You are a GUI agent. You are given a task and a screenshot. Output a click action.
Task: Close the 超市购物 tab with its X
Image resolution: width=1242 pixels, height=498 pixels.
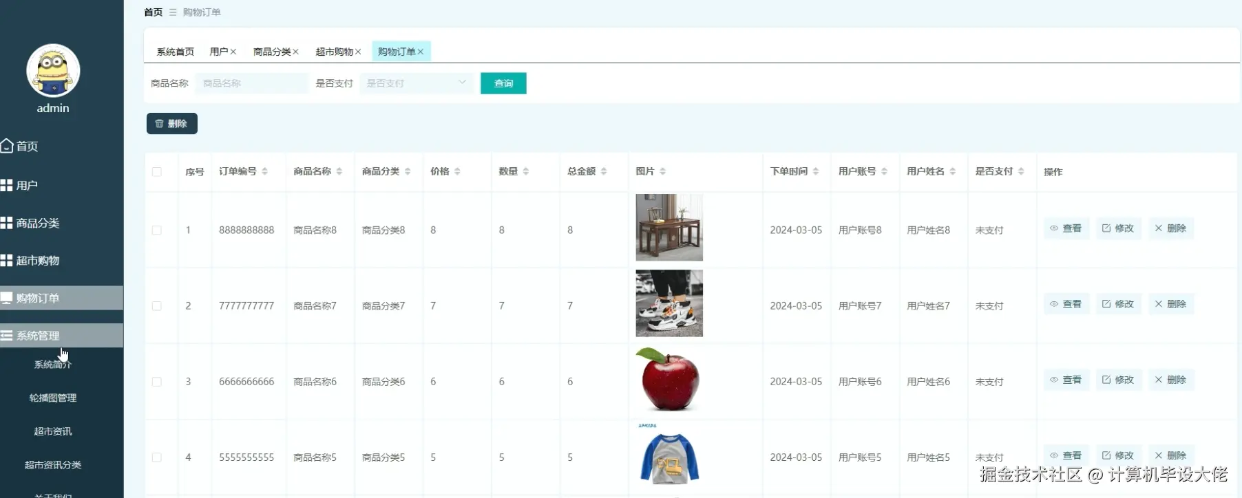[358, 52]
